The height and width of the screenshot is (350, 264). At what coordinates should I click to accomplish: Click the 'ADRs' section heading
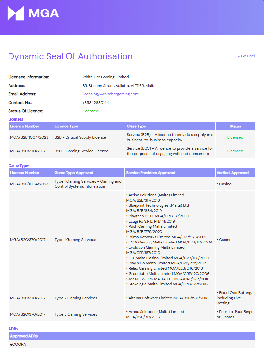13,329
